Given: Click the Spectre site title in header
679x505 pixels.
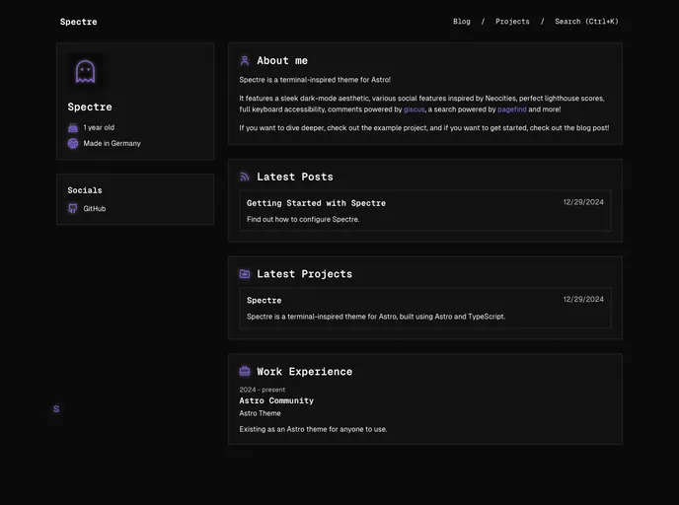Looking at the screenshot, I should tap(78, 22).
